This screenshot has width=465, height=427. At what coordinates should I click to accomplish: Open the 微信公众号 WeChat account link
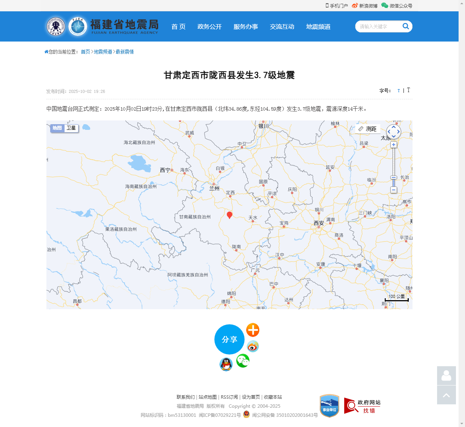click(400, 6)
